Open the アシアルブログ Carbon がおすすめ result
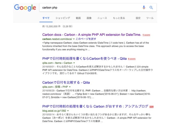 click(95, 106)
